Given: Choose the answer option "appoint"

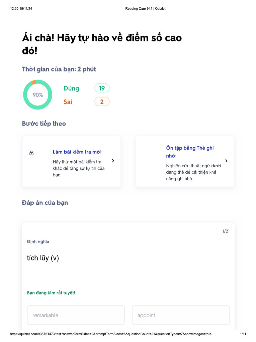Looking at the screenshot, I should tap(181, 315).
